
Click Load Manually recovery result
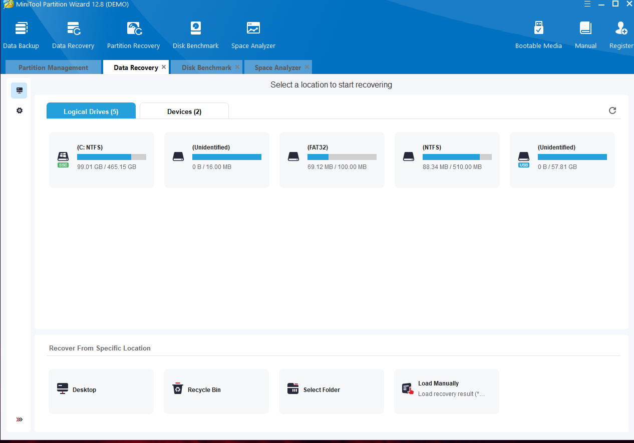[447, 391]
